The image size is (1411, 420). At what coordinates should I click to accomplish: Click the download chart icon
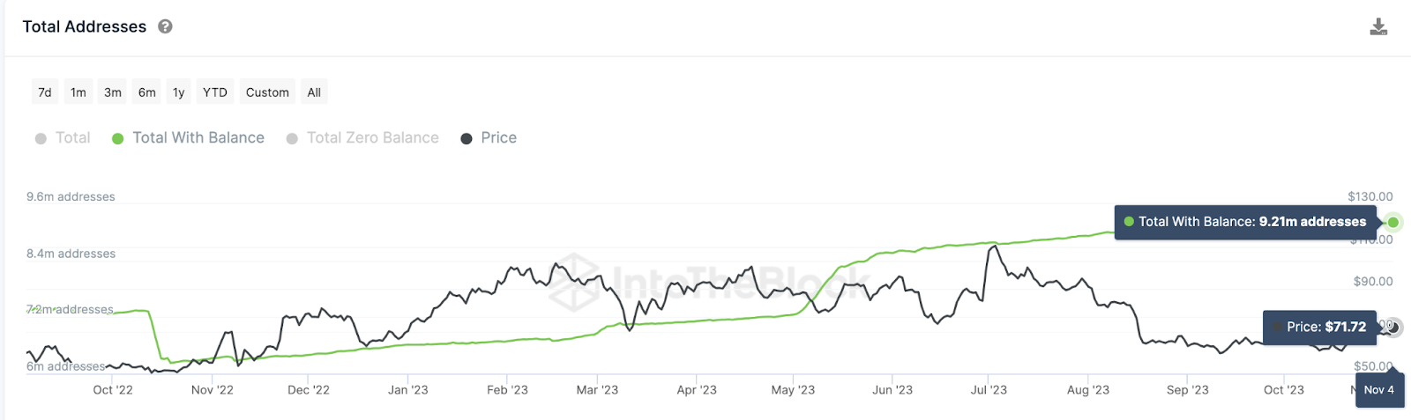[1378, 27]
